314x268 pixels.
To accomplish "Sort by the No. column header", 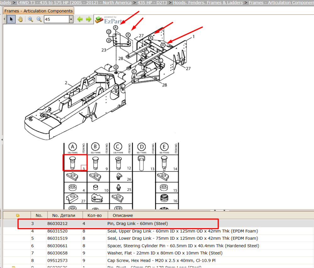I will tap(39, 215).
